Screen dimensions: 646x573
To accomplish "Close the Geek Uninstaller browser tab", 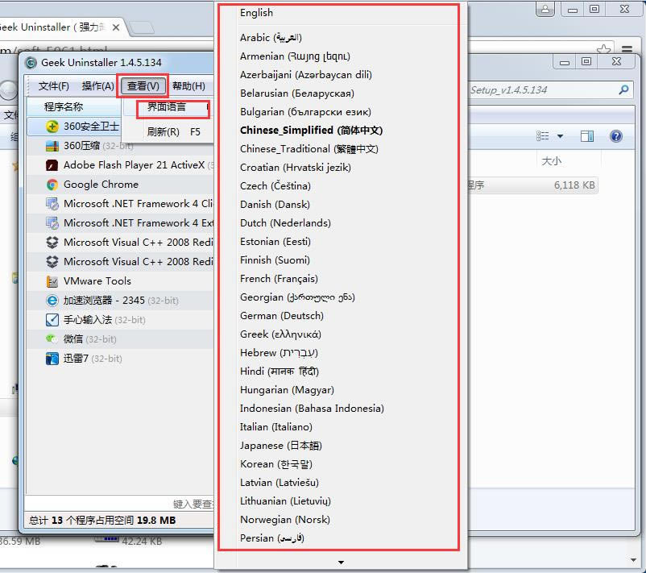I will [116, 27].
